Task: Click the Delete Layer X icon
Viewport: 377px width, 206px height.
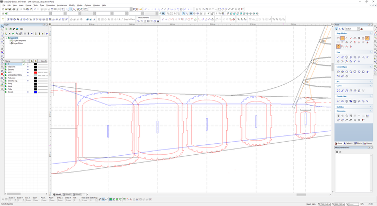Action: point(9,33)
